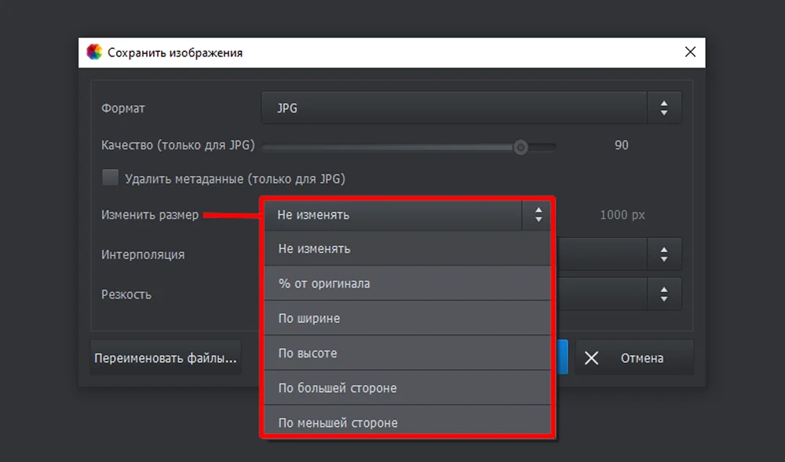Click the blue confirm button edge
Image resolution: width=785 pixels, height=462 pixels.
click(562, 357)
